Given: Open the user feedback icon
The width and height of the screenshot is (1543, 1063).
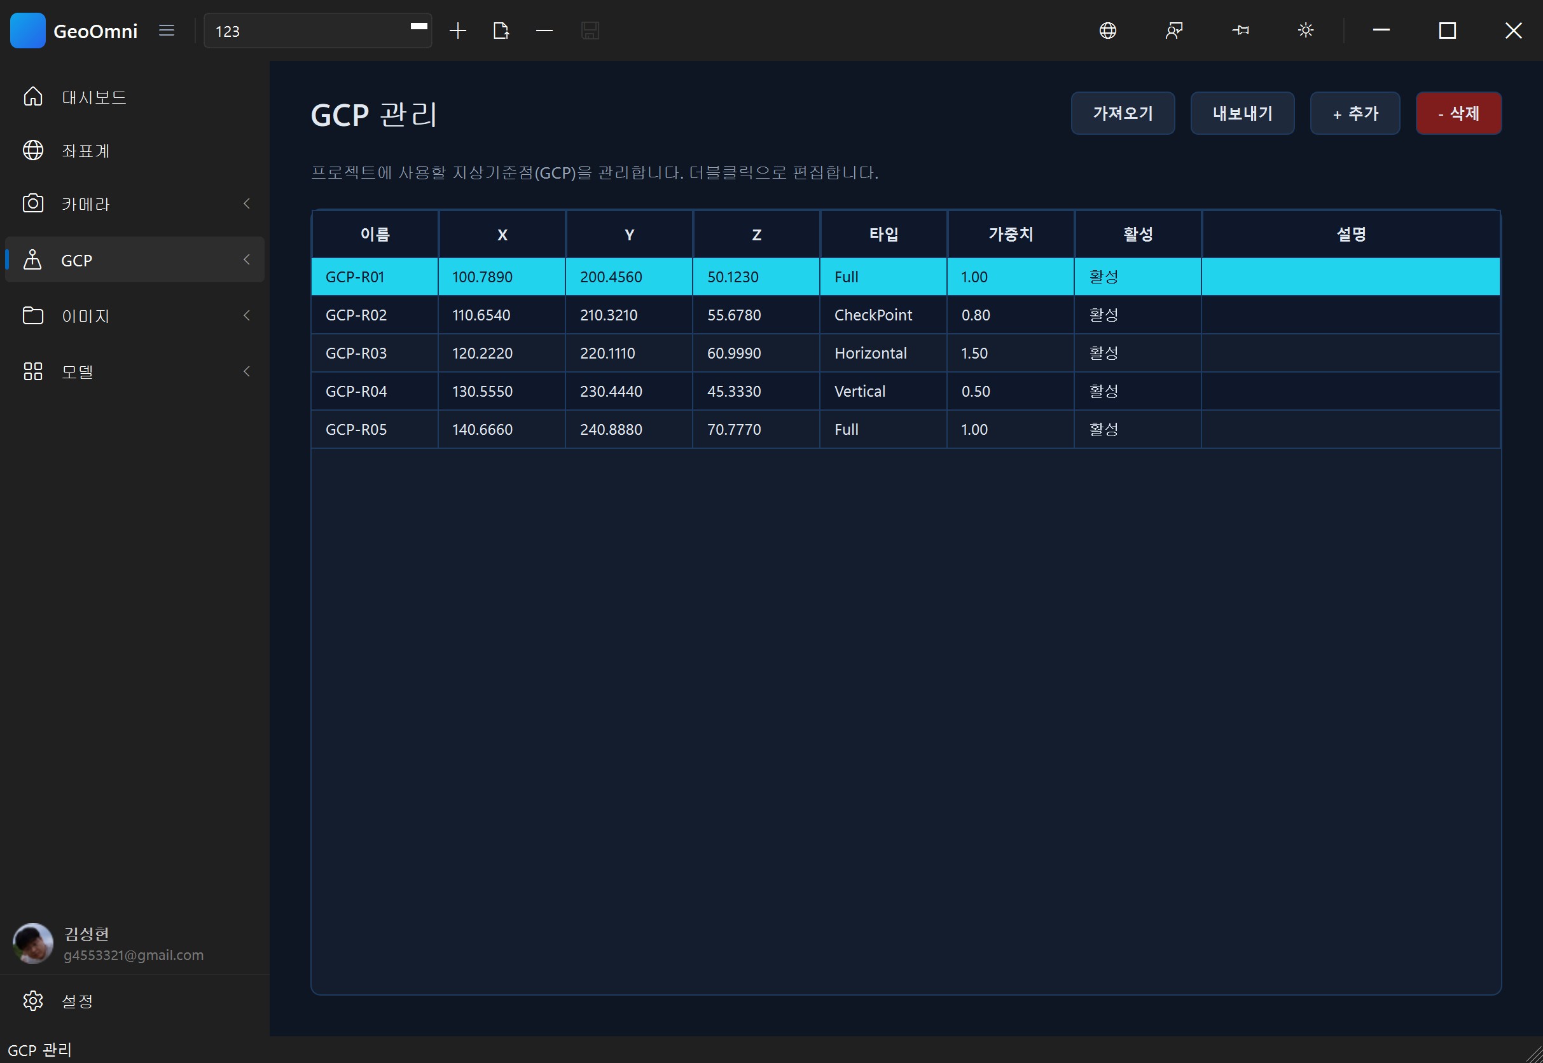Looking at the screenshot, I should (1174, 31).
